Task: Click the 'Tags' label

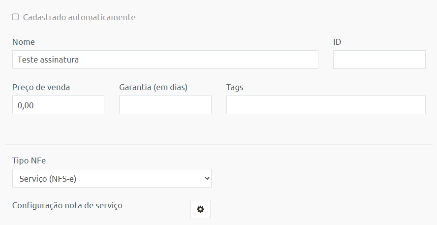Action: (x=235, y=87)
